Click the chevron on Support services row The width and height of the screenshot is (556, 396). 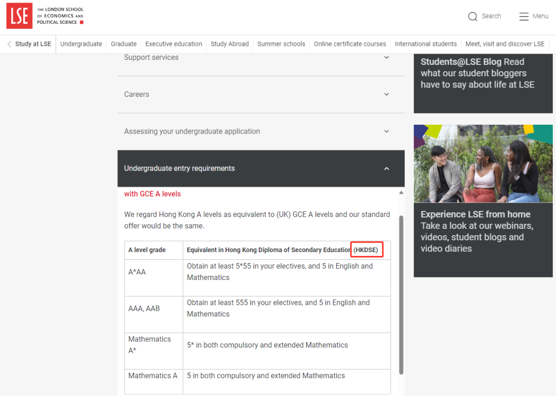pyautogui.click(x=387, y=58)
